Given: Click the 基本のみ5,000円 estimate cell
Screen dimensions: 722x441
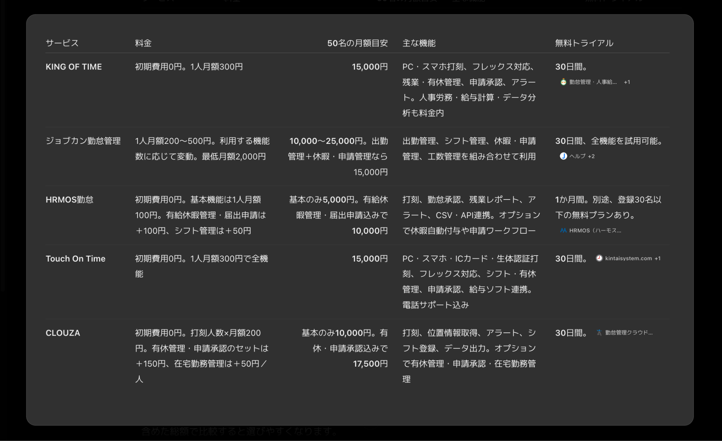Looking at the screenshot, I should pyautogui.click(x=338, y=215).
